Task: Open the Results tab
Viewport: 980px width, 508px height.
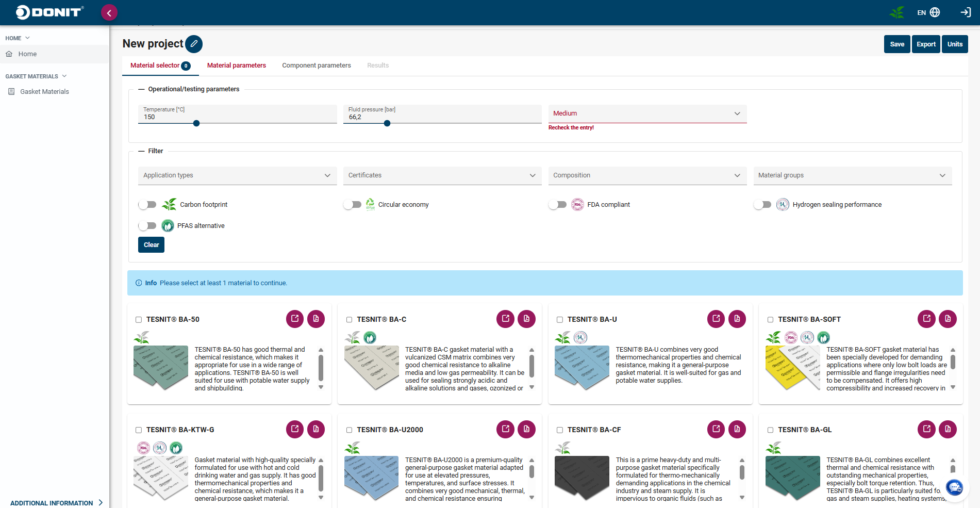Action: click(378, 65)
